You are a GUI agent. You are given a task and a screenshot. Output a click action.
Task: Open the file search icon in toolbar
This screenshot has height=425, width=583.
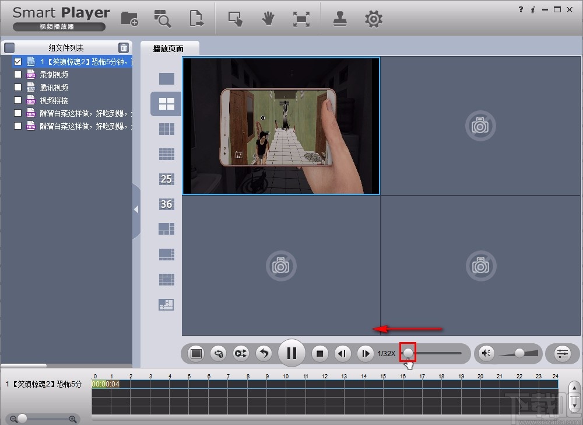tap(162, 19)
